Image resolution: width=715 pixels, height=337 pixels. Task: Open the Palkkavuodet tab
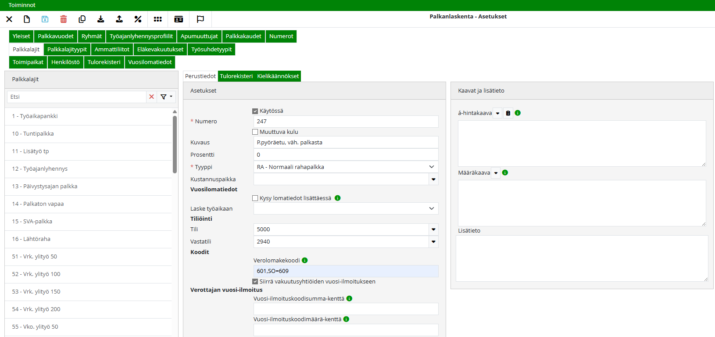(56, 36)
